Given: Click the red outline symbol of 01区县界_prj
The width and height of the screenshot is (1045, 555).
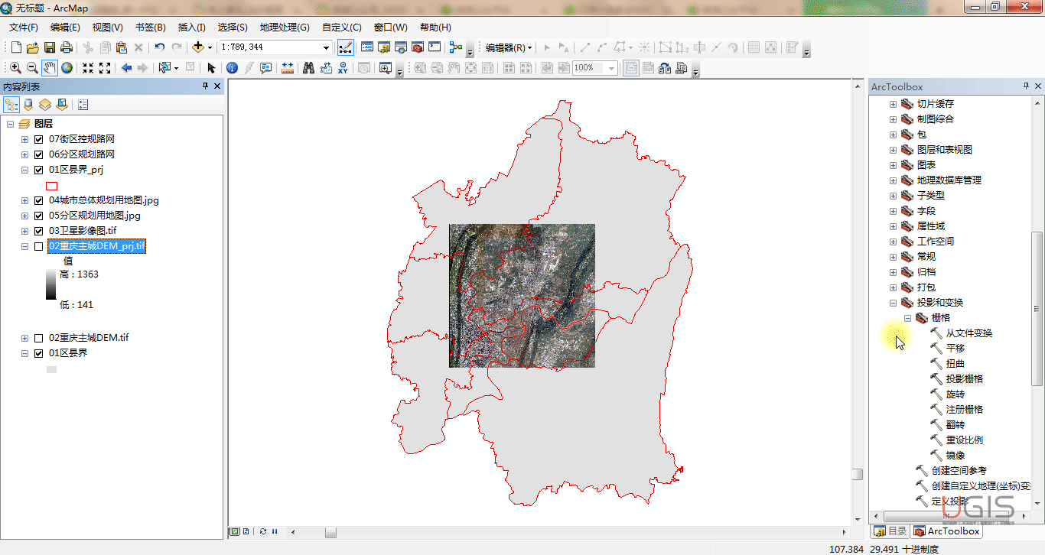Looking at the screenshot, I should click(x=52, y=186).
